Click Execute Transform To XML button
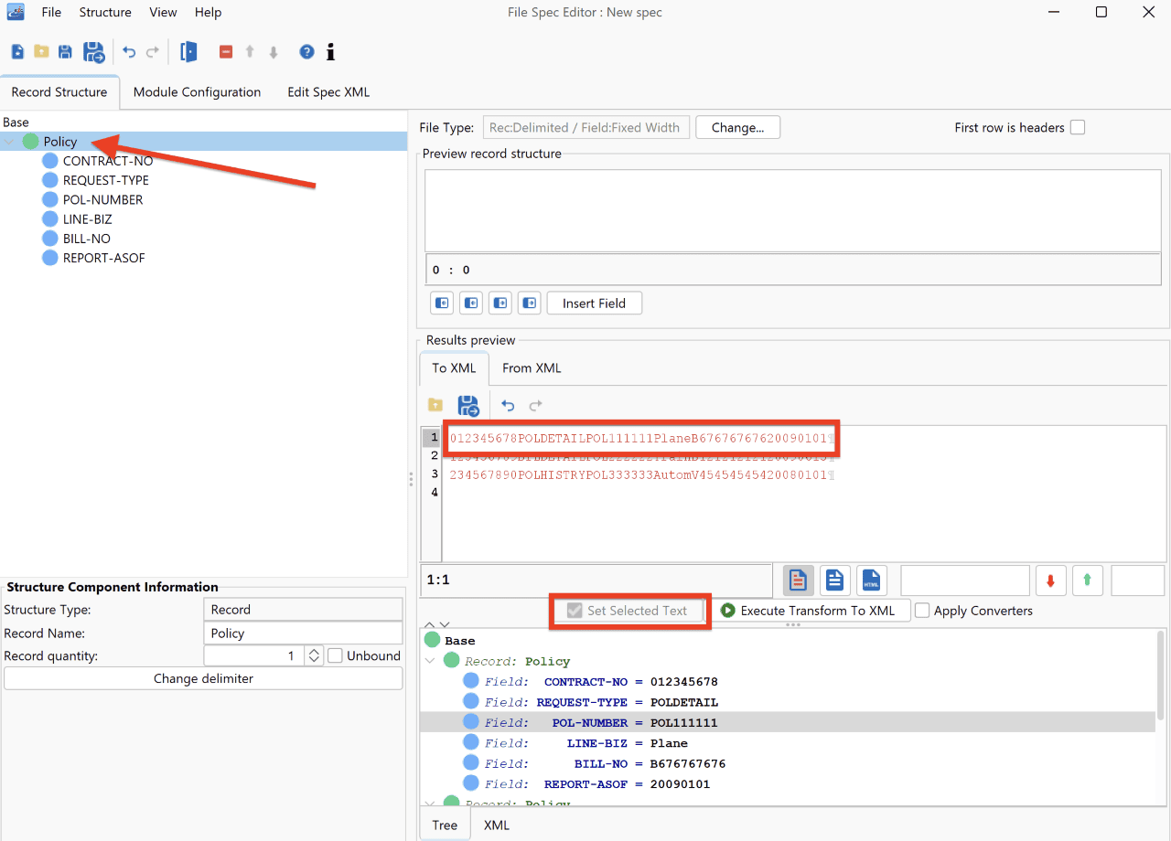This screenshot has height=841, width=1171. point(811,611)
